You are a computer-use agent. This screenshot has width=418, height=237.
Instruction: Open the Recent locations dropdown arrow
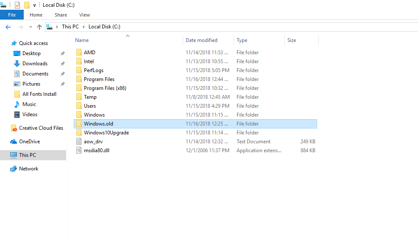click(x=31, y=27)
